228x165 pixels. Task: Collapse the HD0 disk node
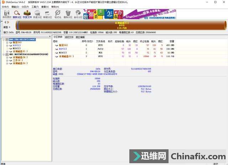coord(4,40)
